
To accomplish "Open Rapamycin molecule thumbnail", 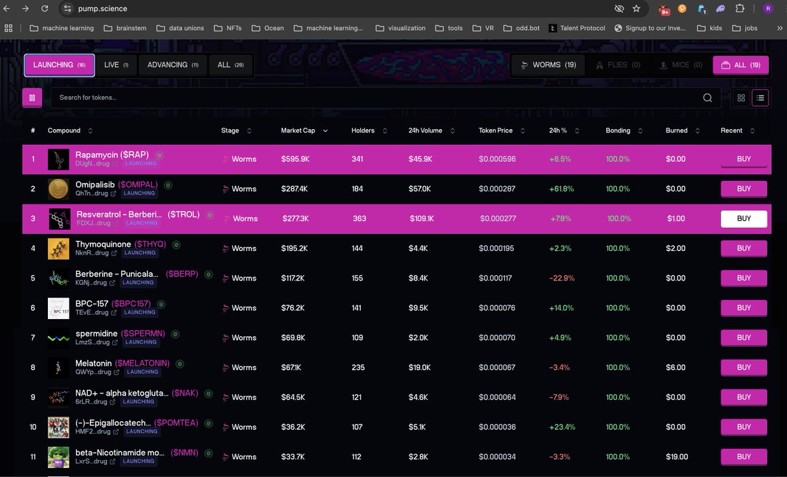I will (58, 159).
